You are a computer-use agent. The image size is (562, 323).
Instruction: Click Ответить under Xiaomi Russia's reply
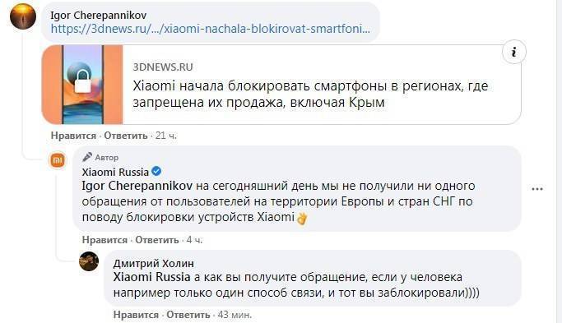157,240
